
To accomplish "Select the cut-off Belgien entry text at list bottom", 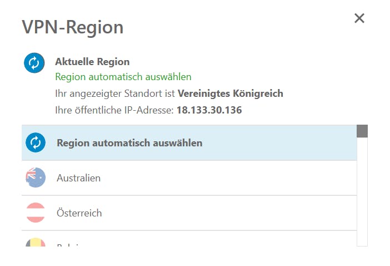I will click(68, 245).
